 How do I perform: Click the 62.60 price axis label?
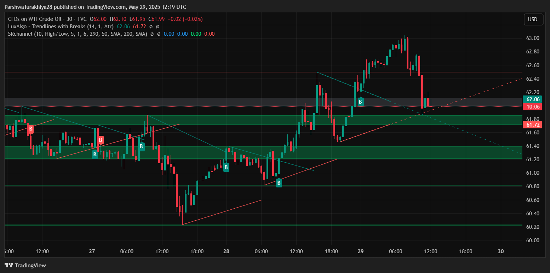pyautogui.click(x=533, y=65)
